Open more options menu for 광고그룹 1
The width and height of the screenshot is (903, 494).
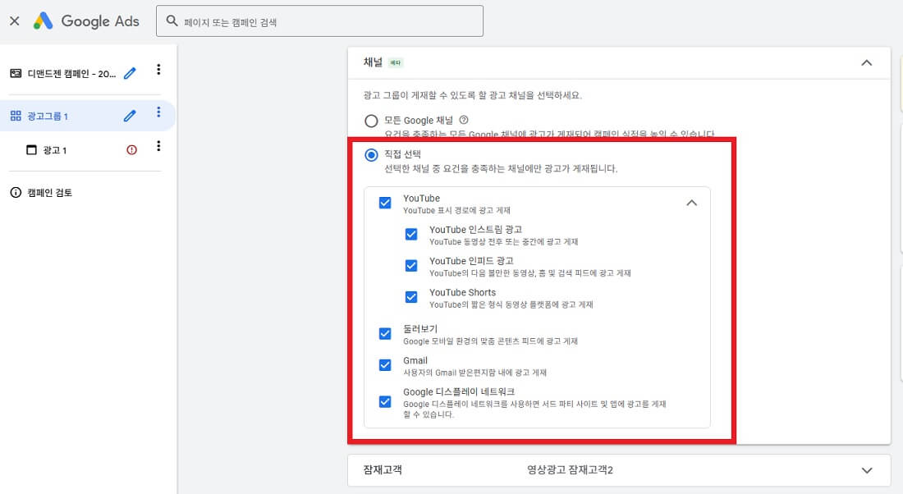pos(158,112)
